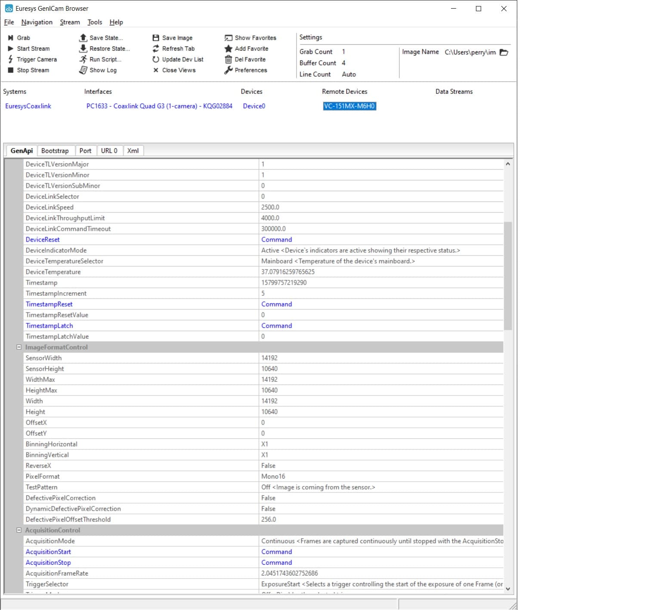Click the Stop Stream square icon
Screen dimensions: 661x610
11,70
